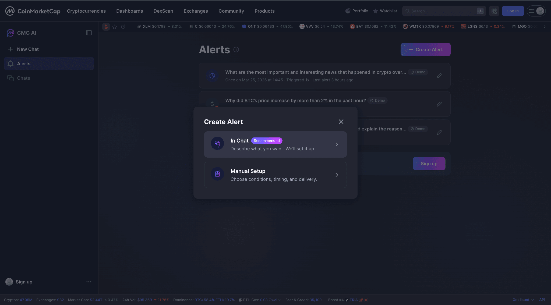This screenshot has height=305, width=551.
Task: Open the Cryptocurrencies menu
Action: click(x=86, y=11)
